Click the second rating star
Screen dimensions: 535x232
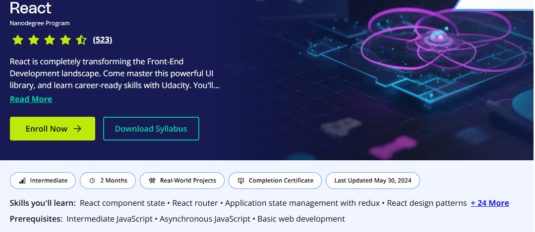coord(34,40)
